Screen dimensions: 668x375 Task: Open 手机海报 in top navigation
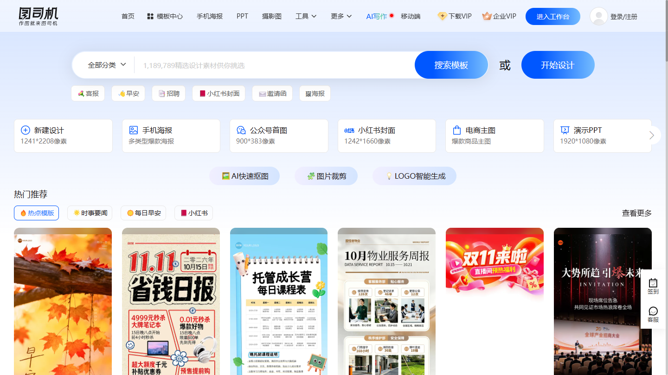pos(210,16)
